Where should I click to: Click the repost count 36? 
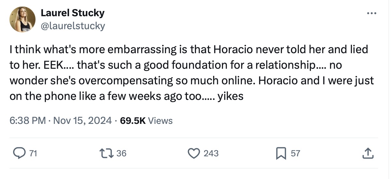(x=121, y=153)
